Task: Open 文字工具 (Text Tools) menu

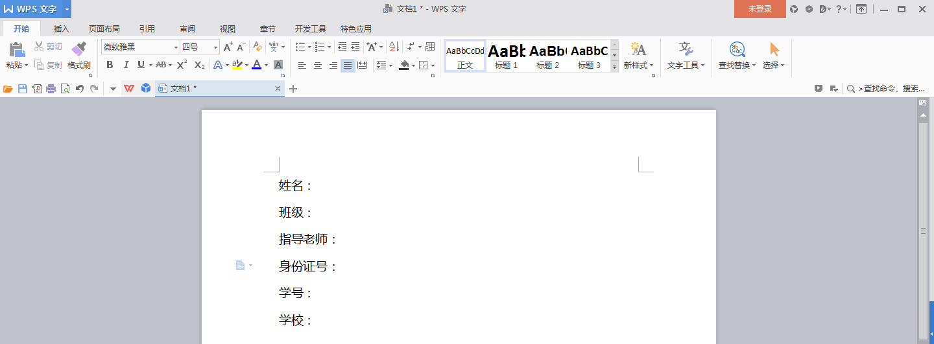Action: click(686, 56)
